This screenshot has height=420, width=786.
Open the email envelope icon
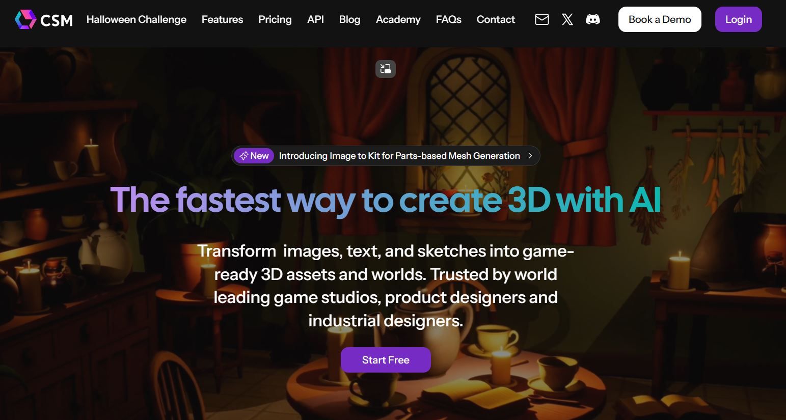click(541, 19)
